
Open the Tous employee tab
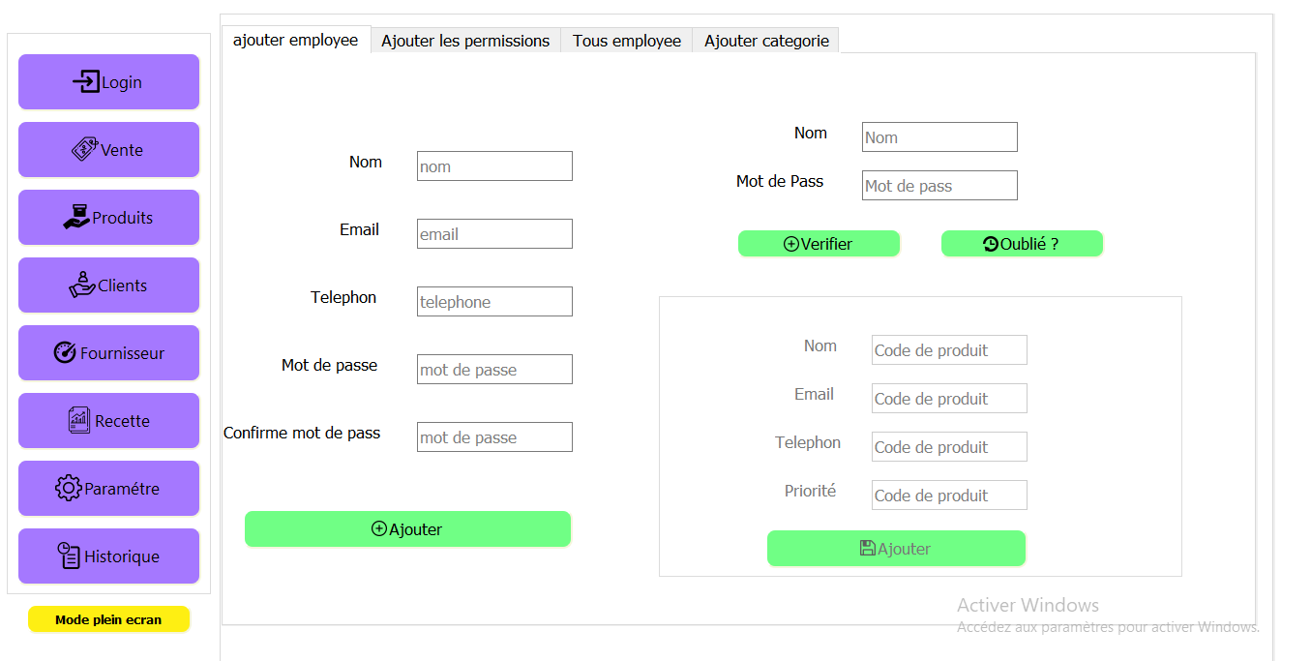pos(625,41)
